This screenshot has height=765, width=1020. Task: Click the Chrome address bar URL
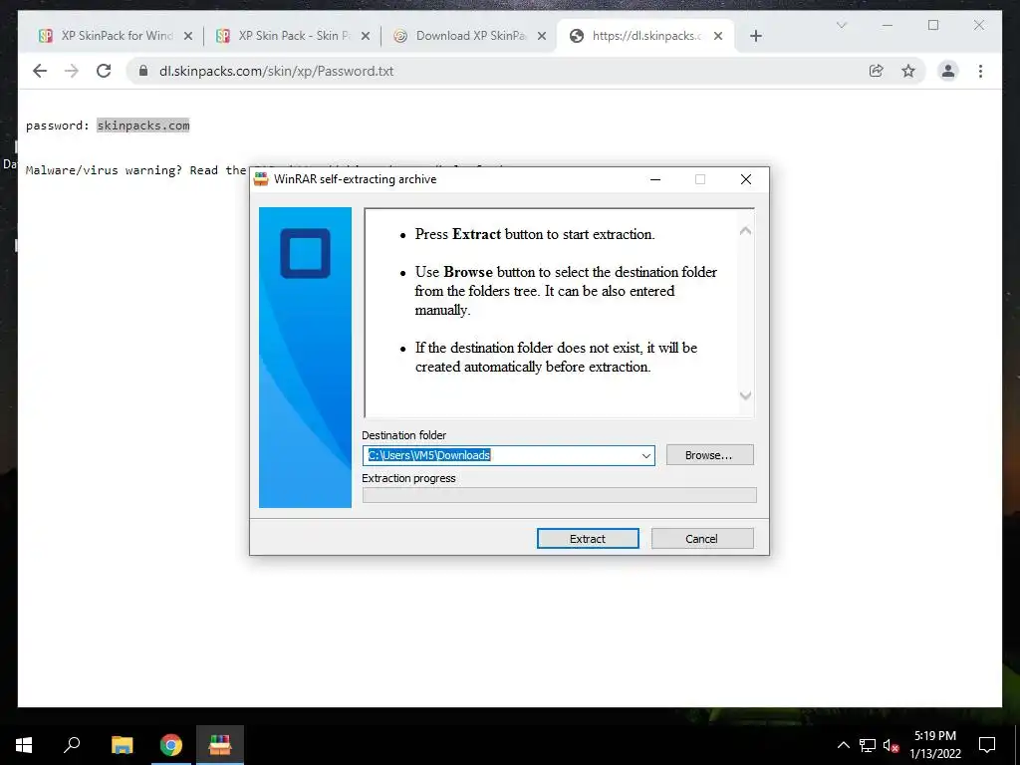pos(277,71)
